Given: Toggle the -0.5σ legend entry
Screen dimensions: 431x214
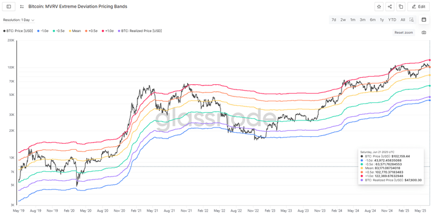Looking at the screenshot, I should point(59,31).
